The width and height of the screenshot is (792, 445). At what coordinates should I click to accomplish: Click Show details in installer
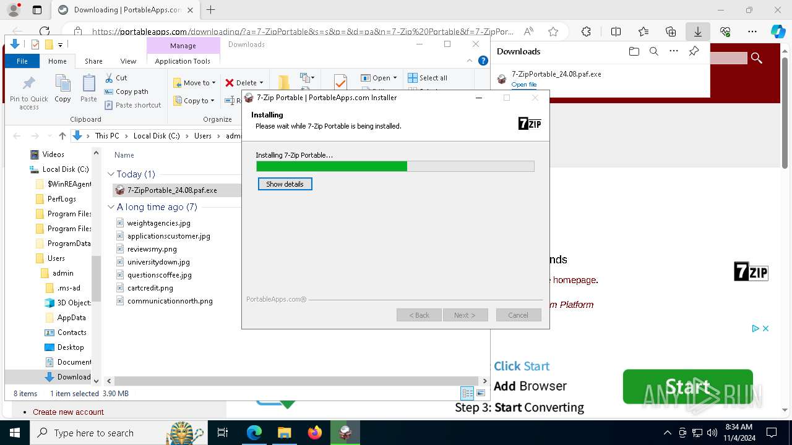[x=285, y=184]
